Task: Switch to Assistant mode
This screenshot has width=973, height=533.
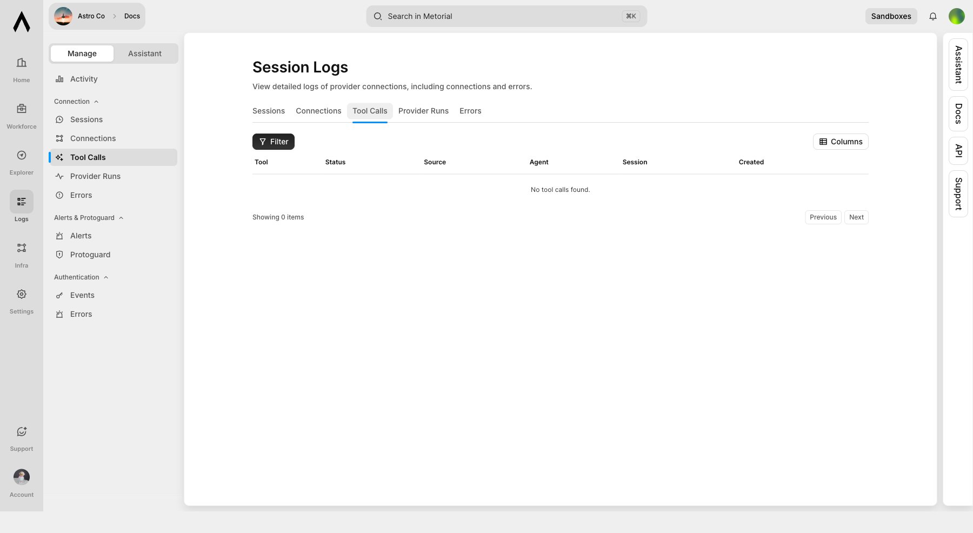Action: point(145,54)
